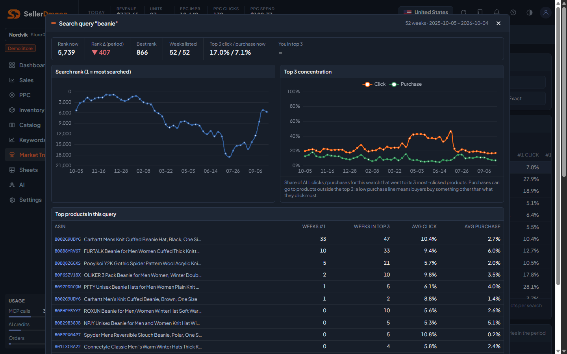Open ASIN link B08B8YRV67
This screenshot has width=567, height=354.
pos(68,251)
